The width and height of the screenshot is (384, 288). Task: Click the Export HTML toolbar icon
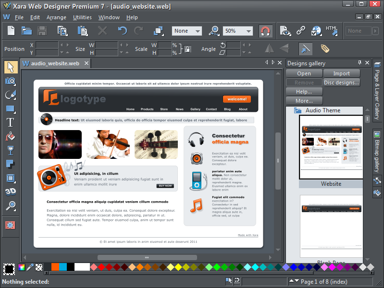(x=332, y=31)
